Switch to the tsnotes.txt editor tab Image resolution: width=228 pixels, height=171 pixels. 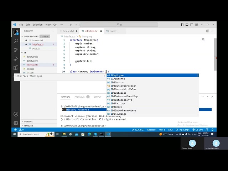(x=68, y=31)
